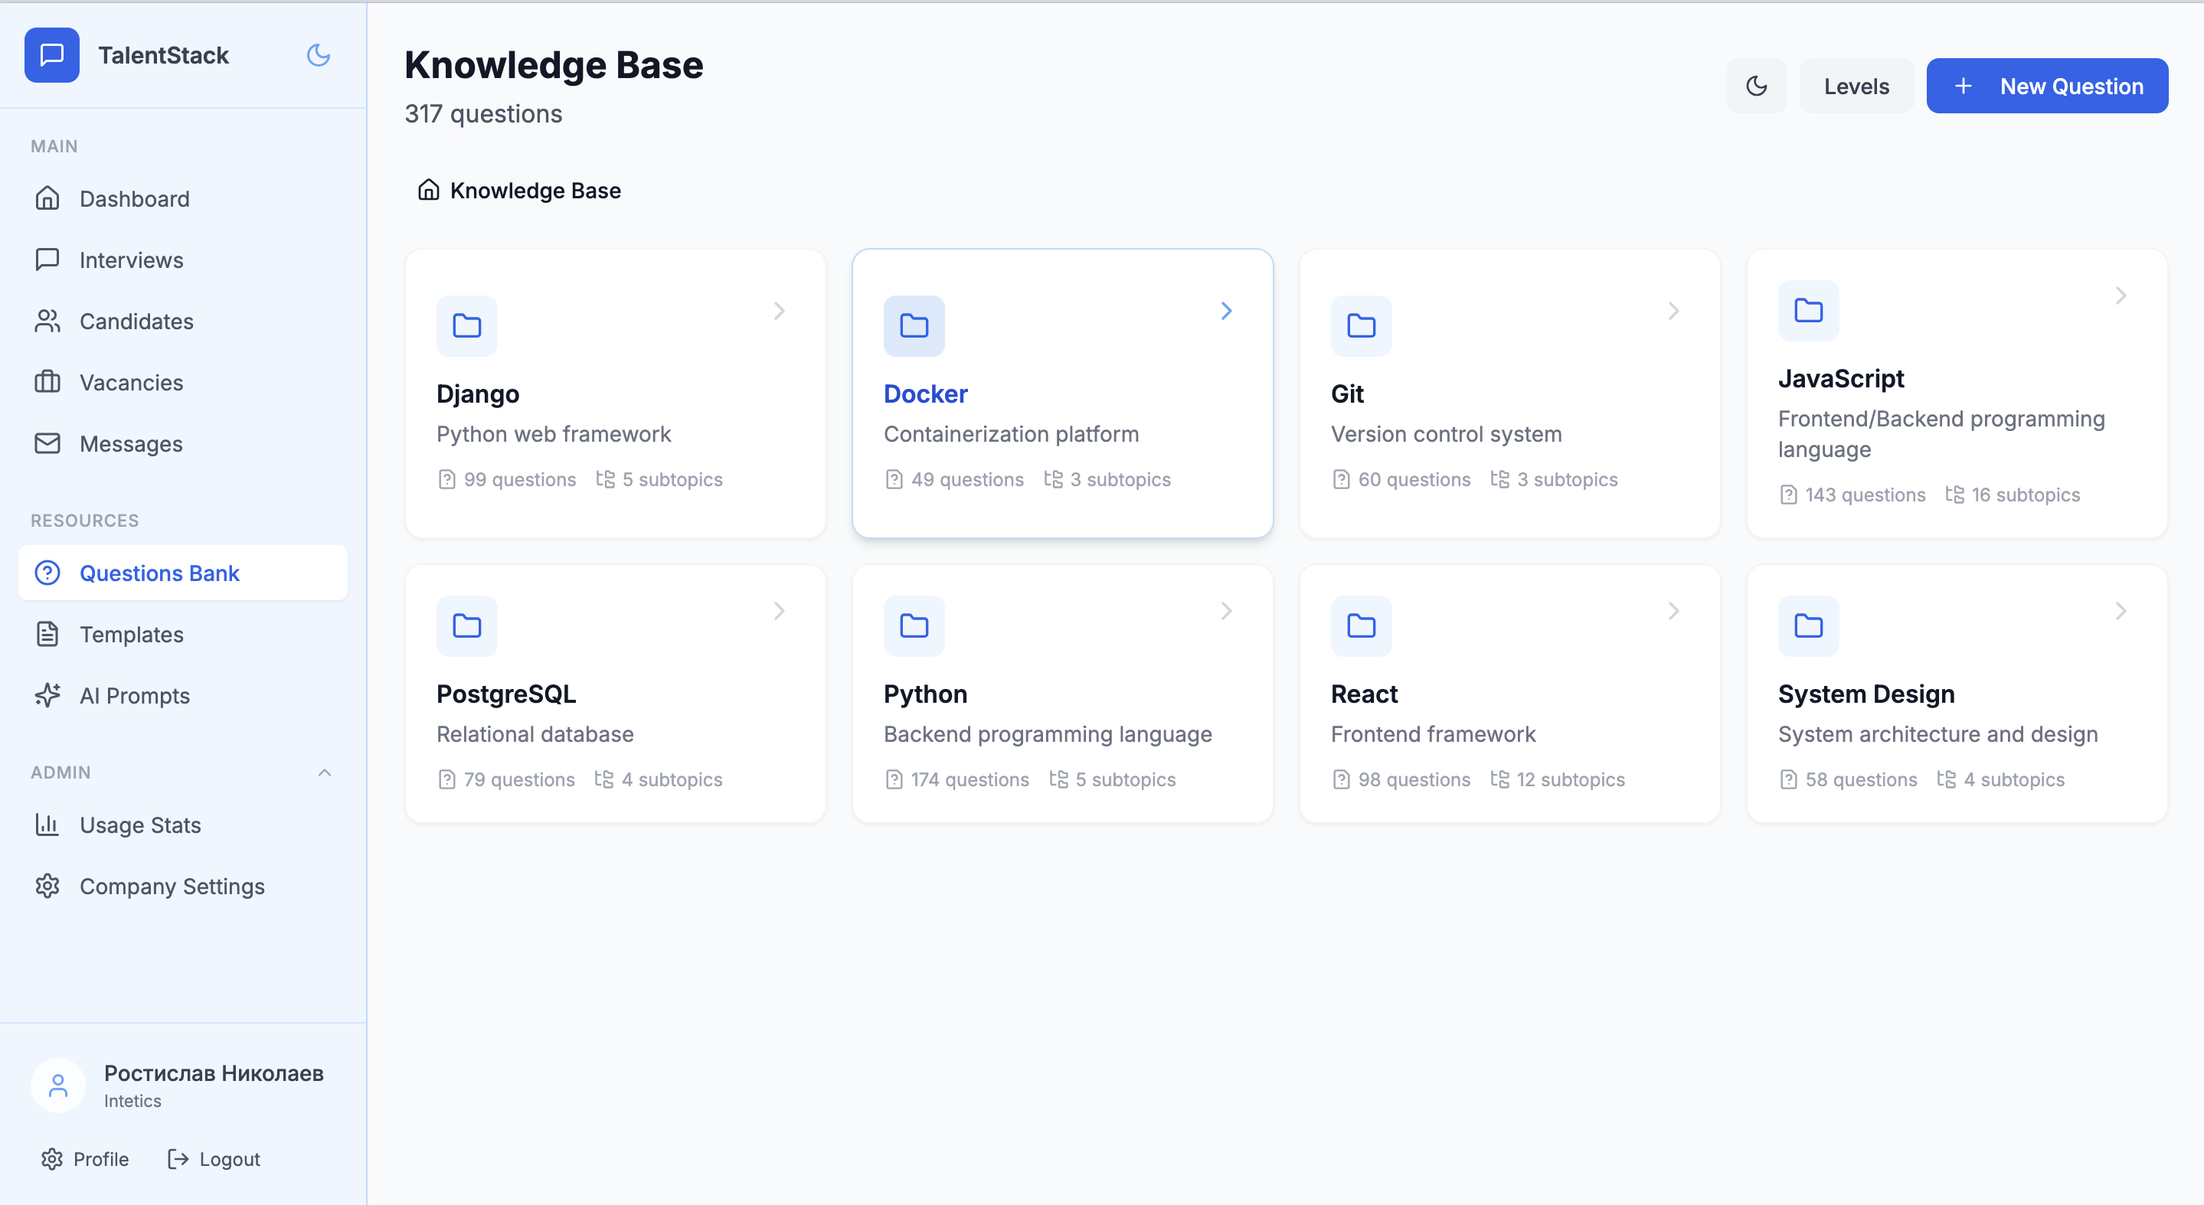Log out using the Logout link
The width and height of the screenshot is (2204, 1205).
(213, 1159)
